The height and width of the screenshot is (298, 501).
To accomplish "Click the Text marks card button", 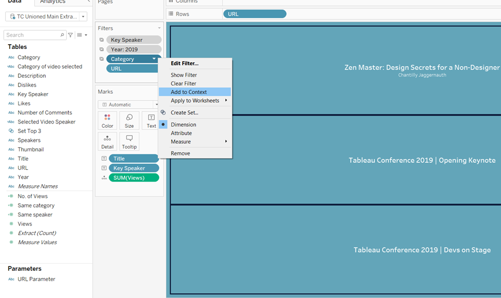I will (151, 121).
